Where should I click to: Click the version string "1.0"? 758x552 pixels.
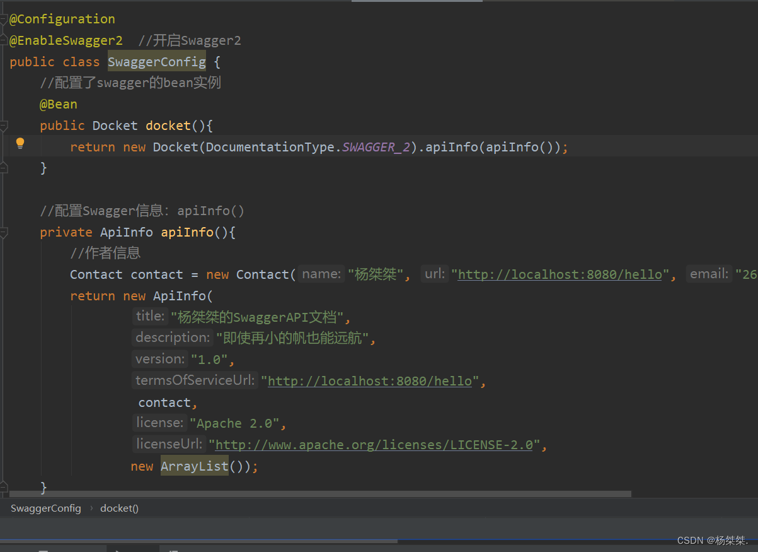click(x=210, y=360)
